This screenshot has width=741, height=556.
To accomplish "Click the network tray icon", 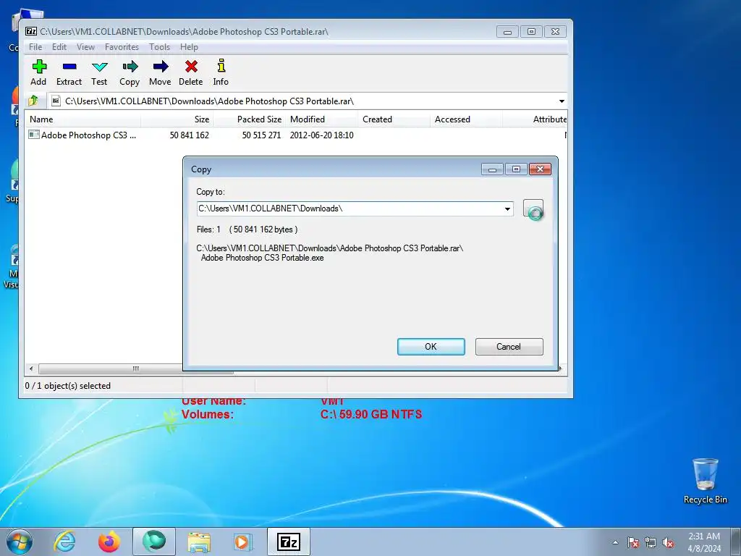I will [651, 542].
